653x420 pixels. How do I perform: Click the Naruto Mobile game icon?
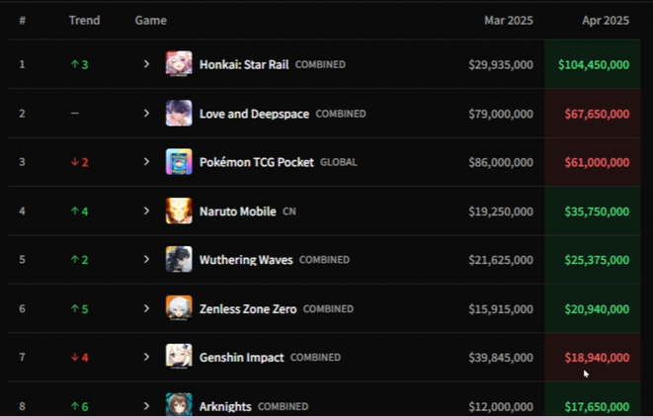tap(179, 210)
